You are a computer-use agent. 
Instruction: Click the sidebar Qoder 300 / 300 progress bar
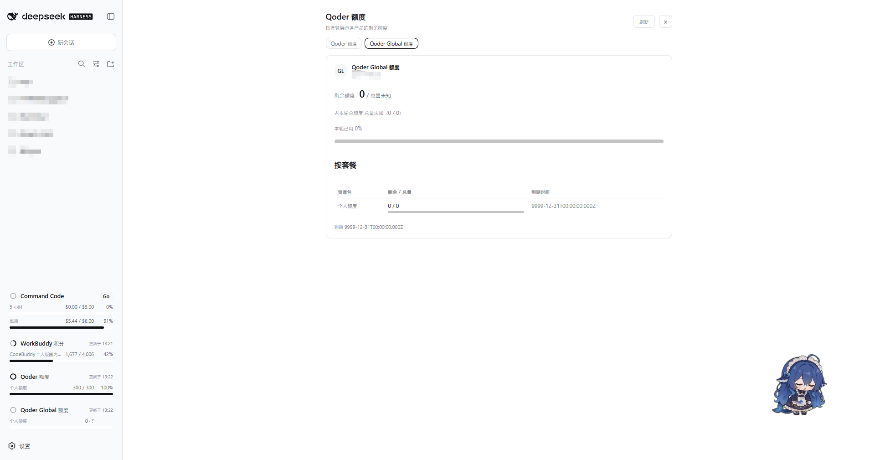(61, 394)
